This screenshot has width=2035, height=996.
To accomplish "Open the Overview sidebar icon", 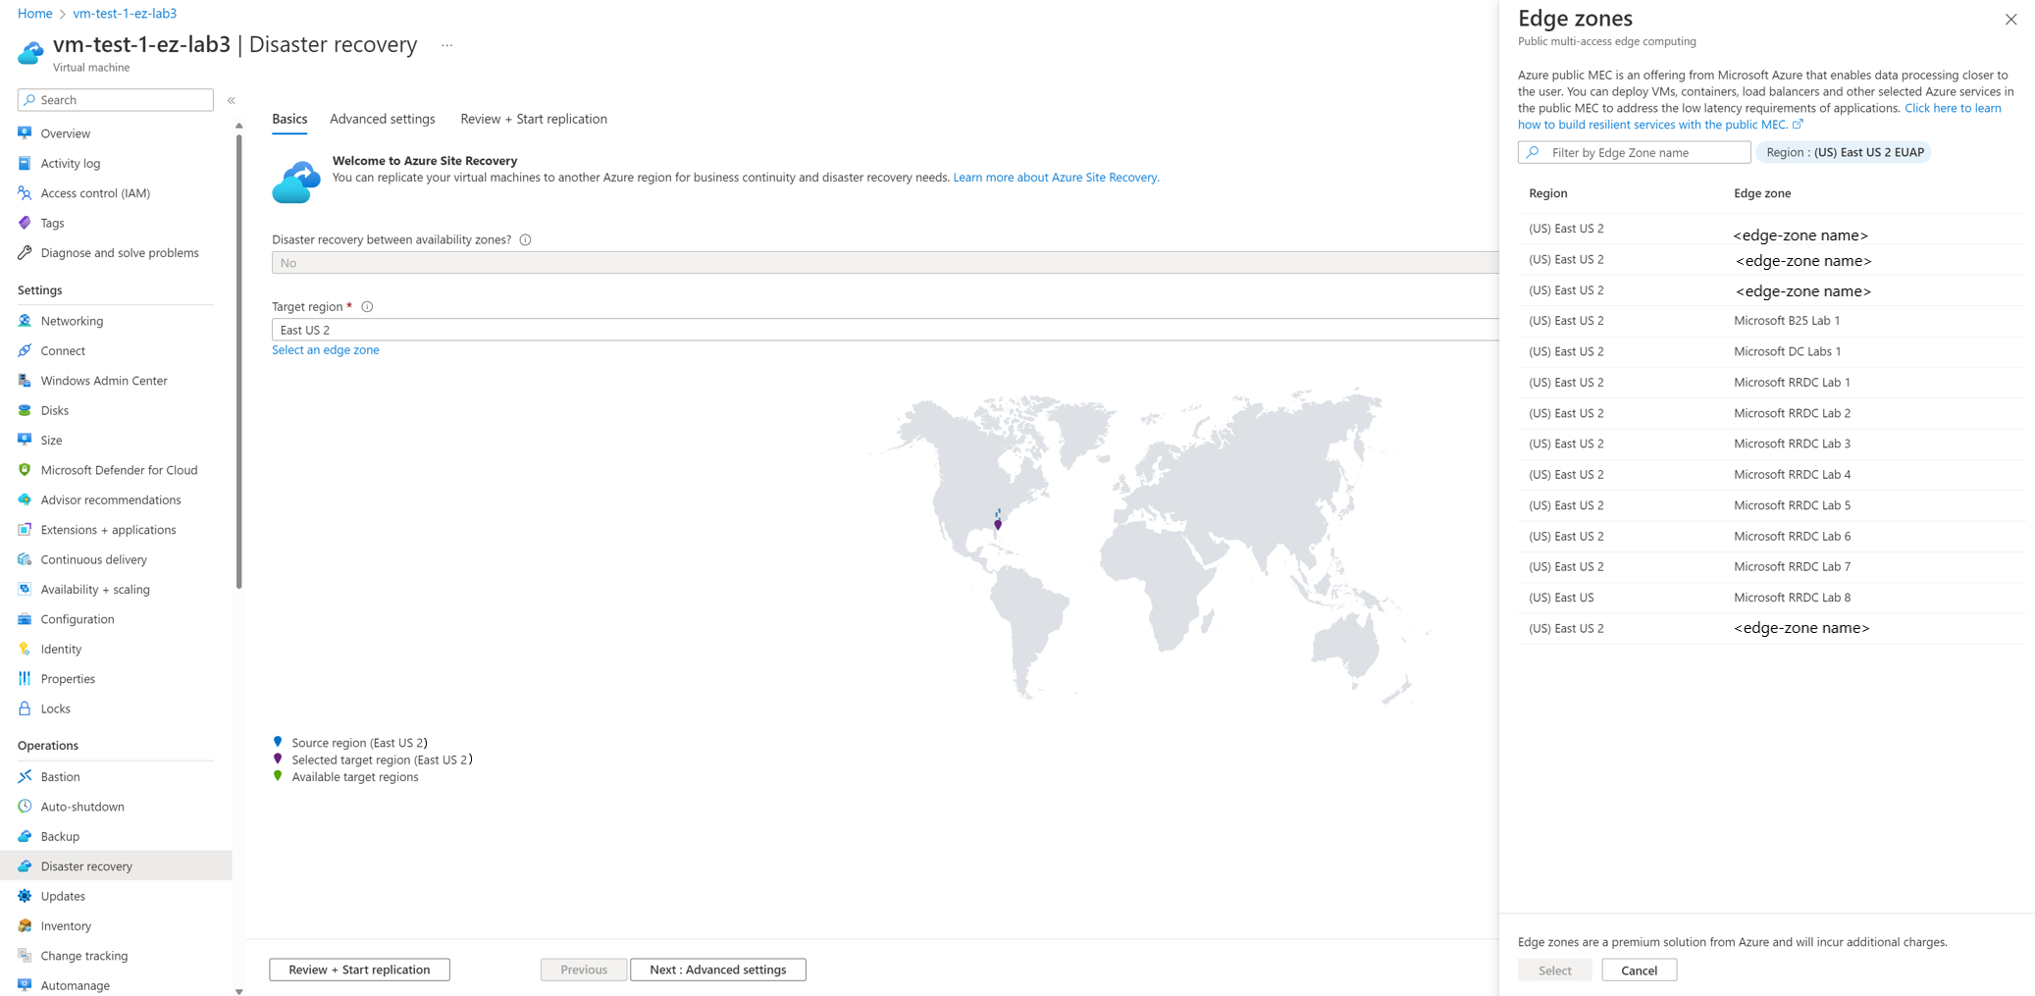I will pos(25,133).
